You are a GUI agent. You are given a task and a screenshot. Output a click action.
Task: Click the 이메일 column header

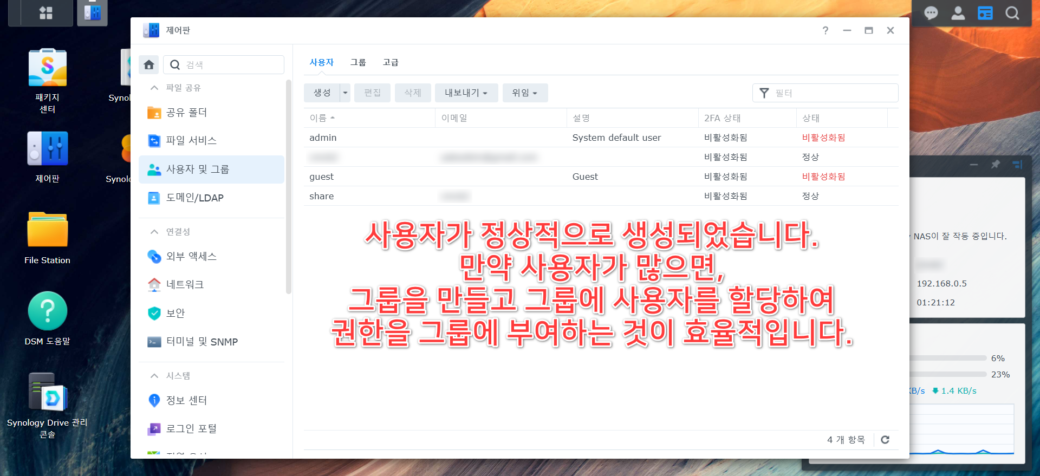(501, 118)
